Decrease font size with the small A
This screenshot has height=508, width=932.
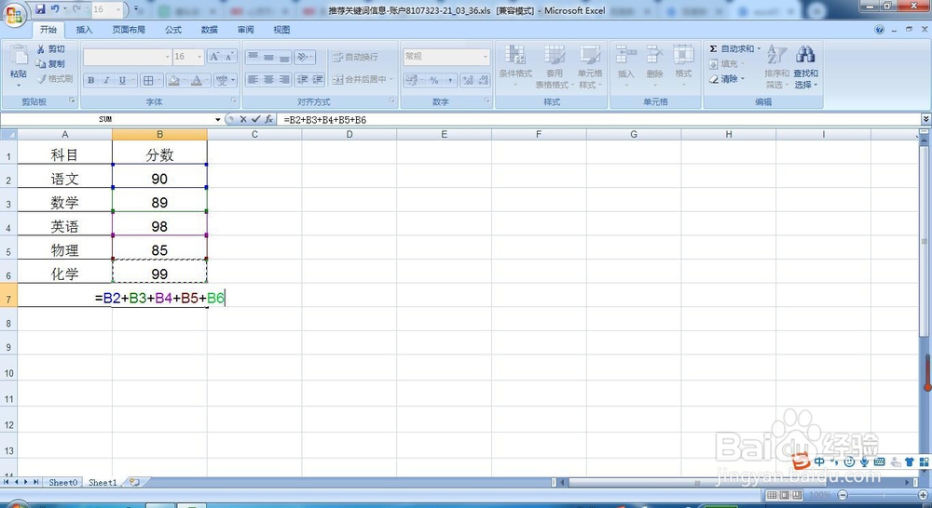click(x=229, y=57)
